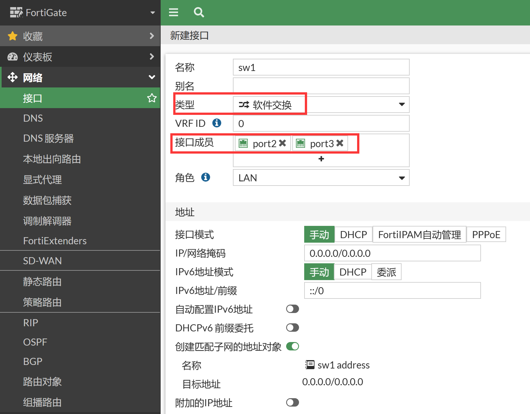This screenshot has height=414, width=530.
Task: Go to SD-WAN menu item
Action: 42,261
